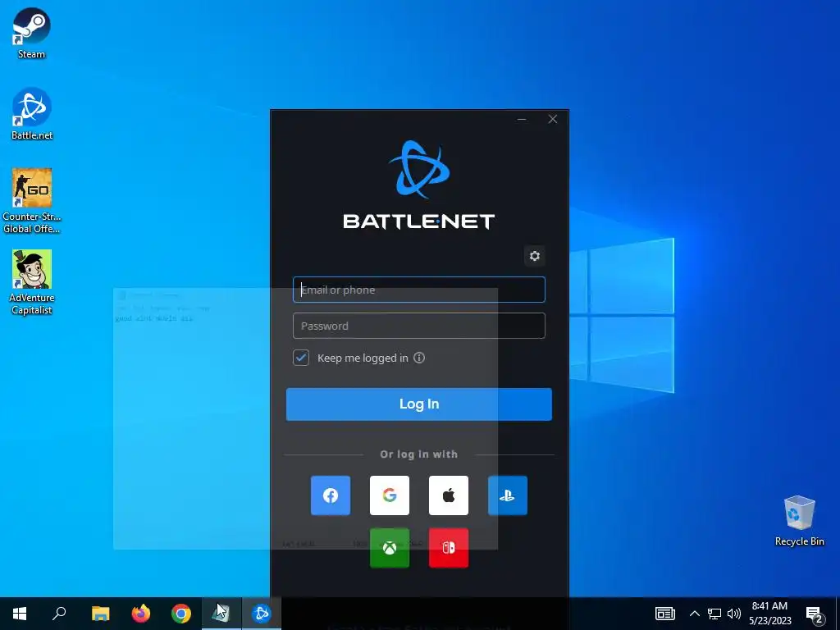
Task: Select Recycle Bin on desktop
Action: 799,521
